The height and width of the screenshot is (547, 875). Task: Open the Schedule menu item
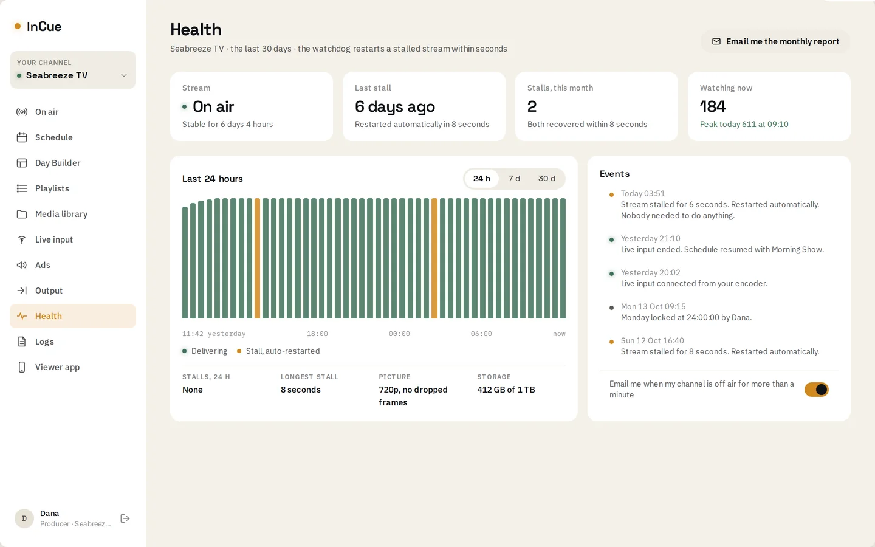(73, 137)
